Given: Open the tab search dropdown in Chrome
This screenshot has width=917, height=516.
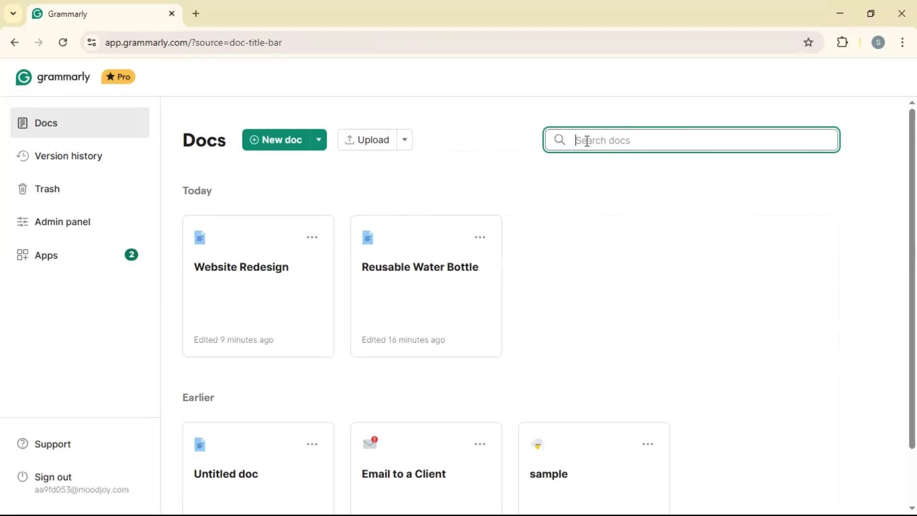Looking at the screenshot, I should tap(13, 13).
